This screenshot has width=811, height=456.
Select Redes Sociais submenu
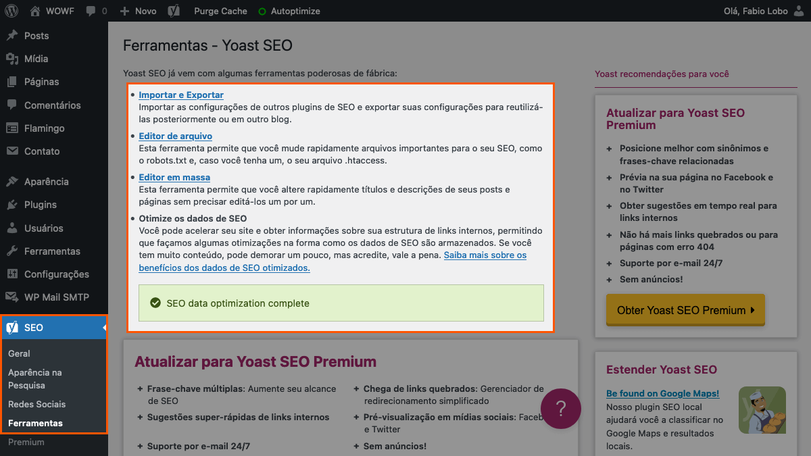coord(37,404)
